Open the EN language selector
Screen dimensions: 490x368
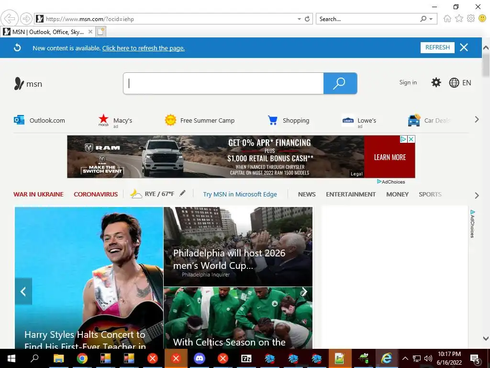(460, 82)
